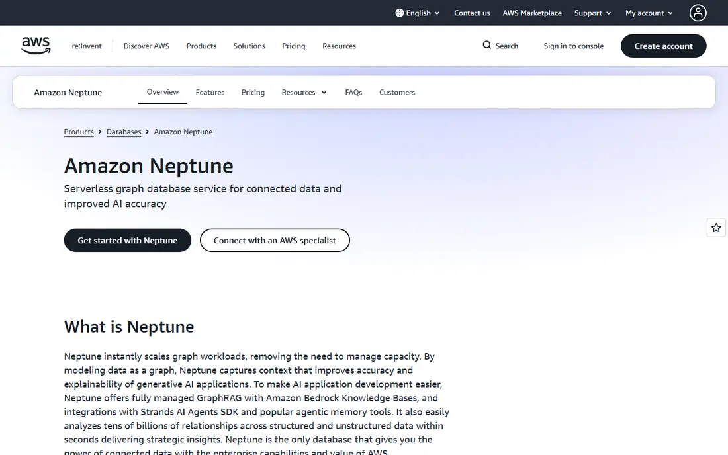This screenshot has width=728, height=455.
Task: Click the Search text label
Action: 506,46
